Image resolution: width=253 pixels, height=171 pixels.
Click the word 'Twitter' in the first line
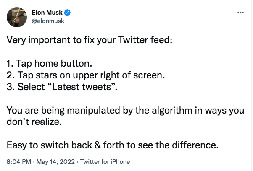[x=133, y=40]
